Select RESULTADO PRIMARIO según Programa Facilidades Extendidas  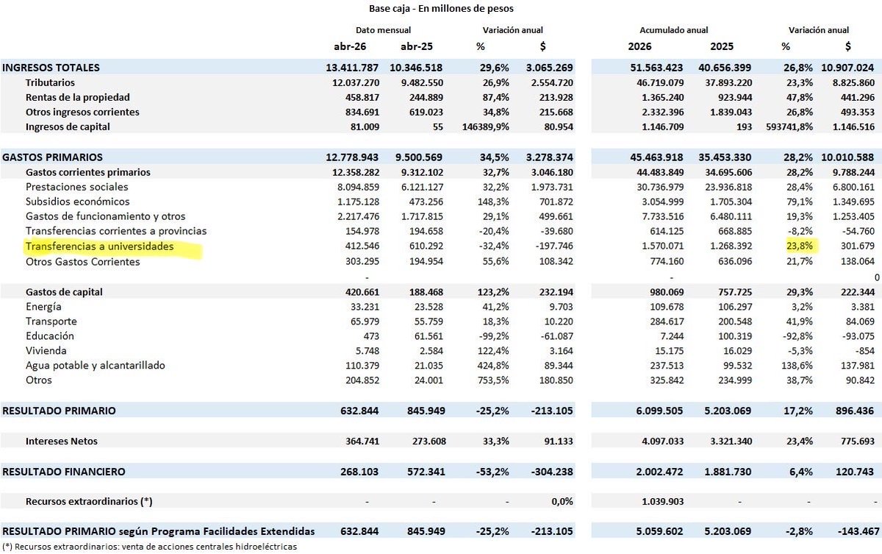click(158, 531)
